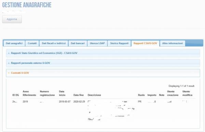Expand Rapporti Stato Giuridico ed Economico section
The height and width of the screenshot is (132, 205).
pos(103,53)
